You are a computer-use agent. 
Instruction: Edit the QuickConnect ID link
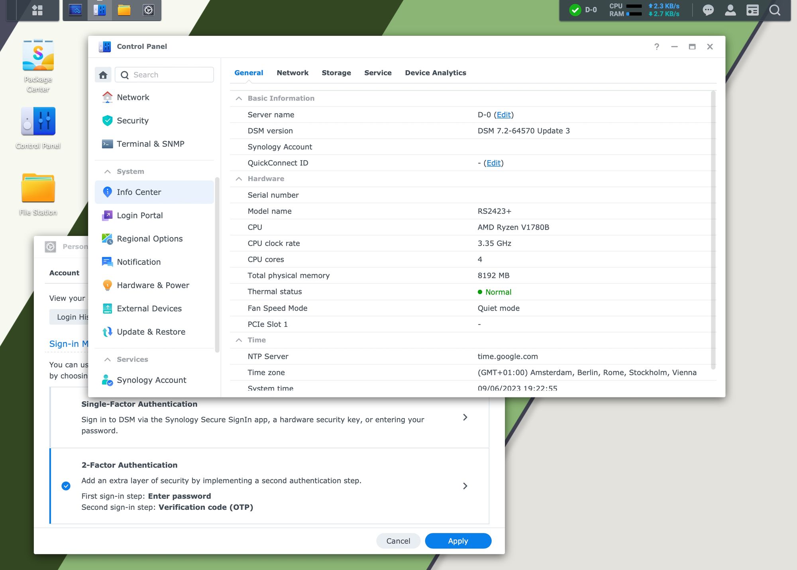tap(493, 163)
